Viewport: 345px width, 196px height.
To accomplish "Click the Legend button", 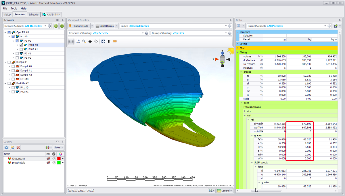I will [x=225, y=191].
